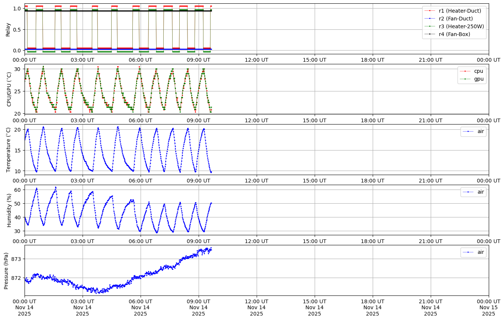
Task: Click the CPU/GPU (°C) y-axis label
Action: 9,89
